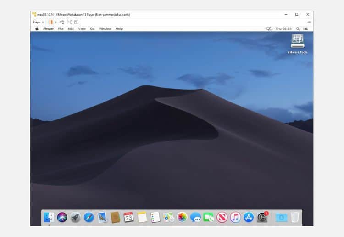Open the Finder menu

[x=48, y=29]
